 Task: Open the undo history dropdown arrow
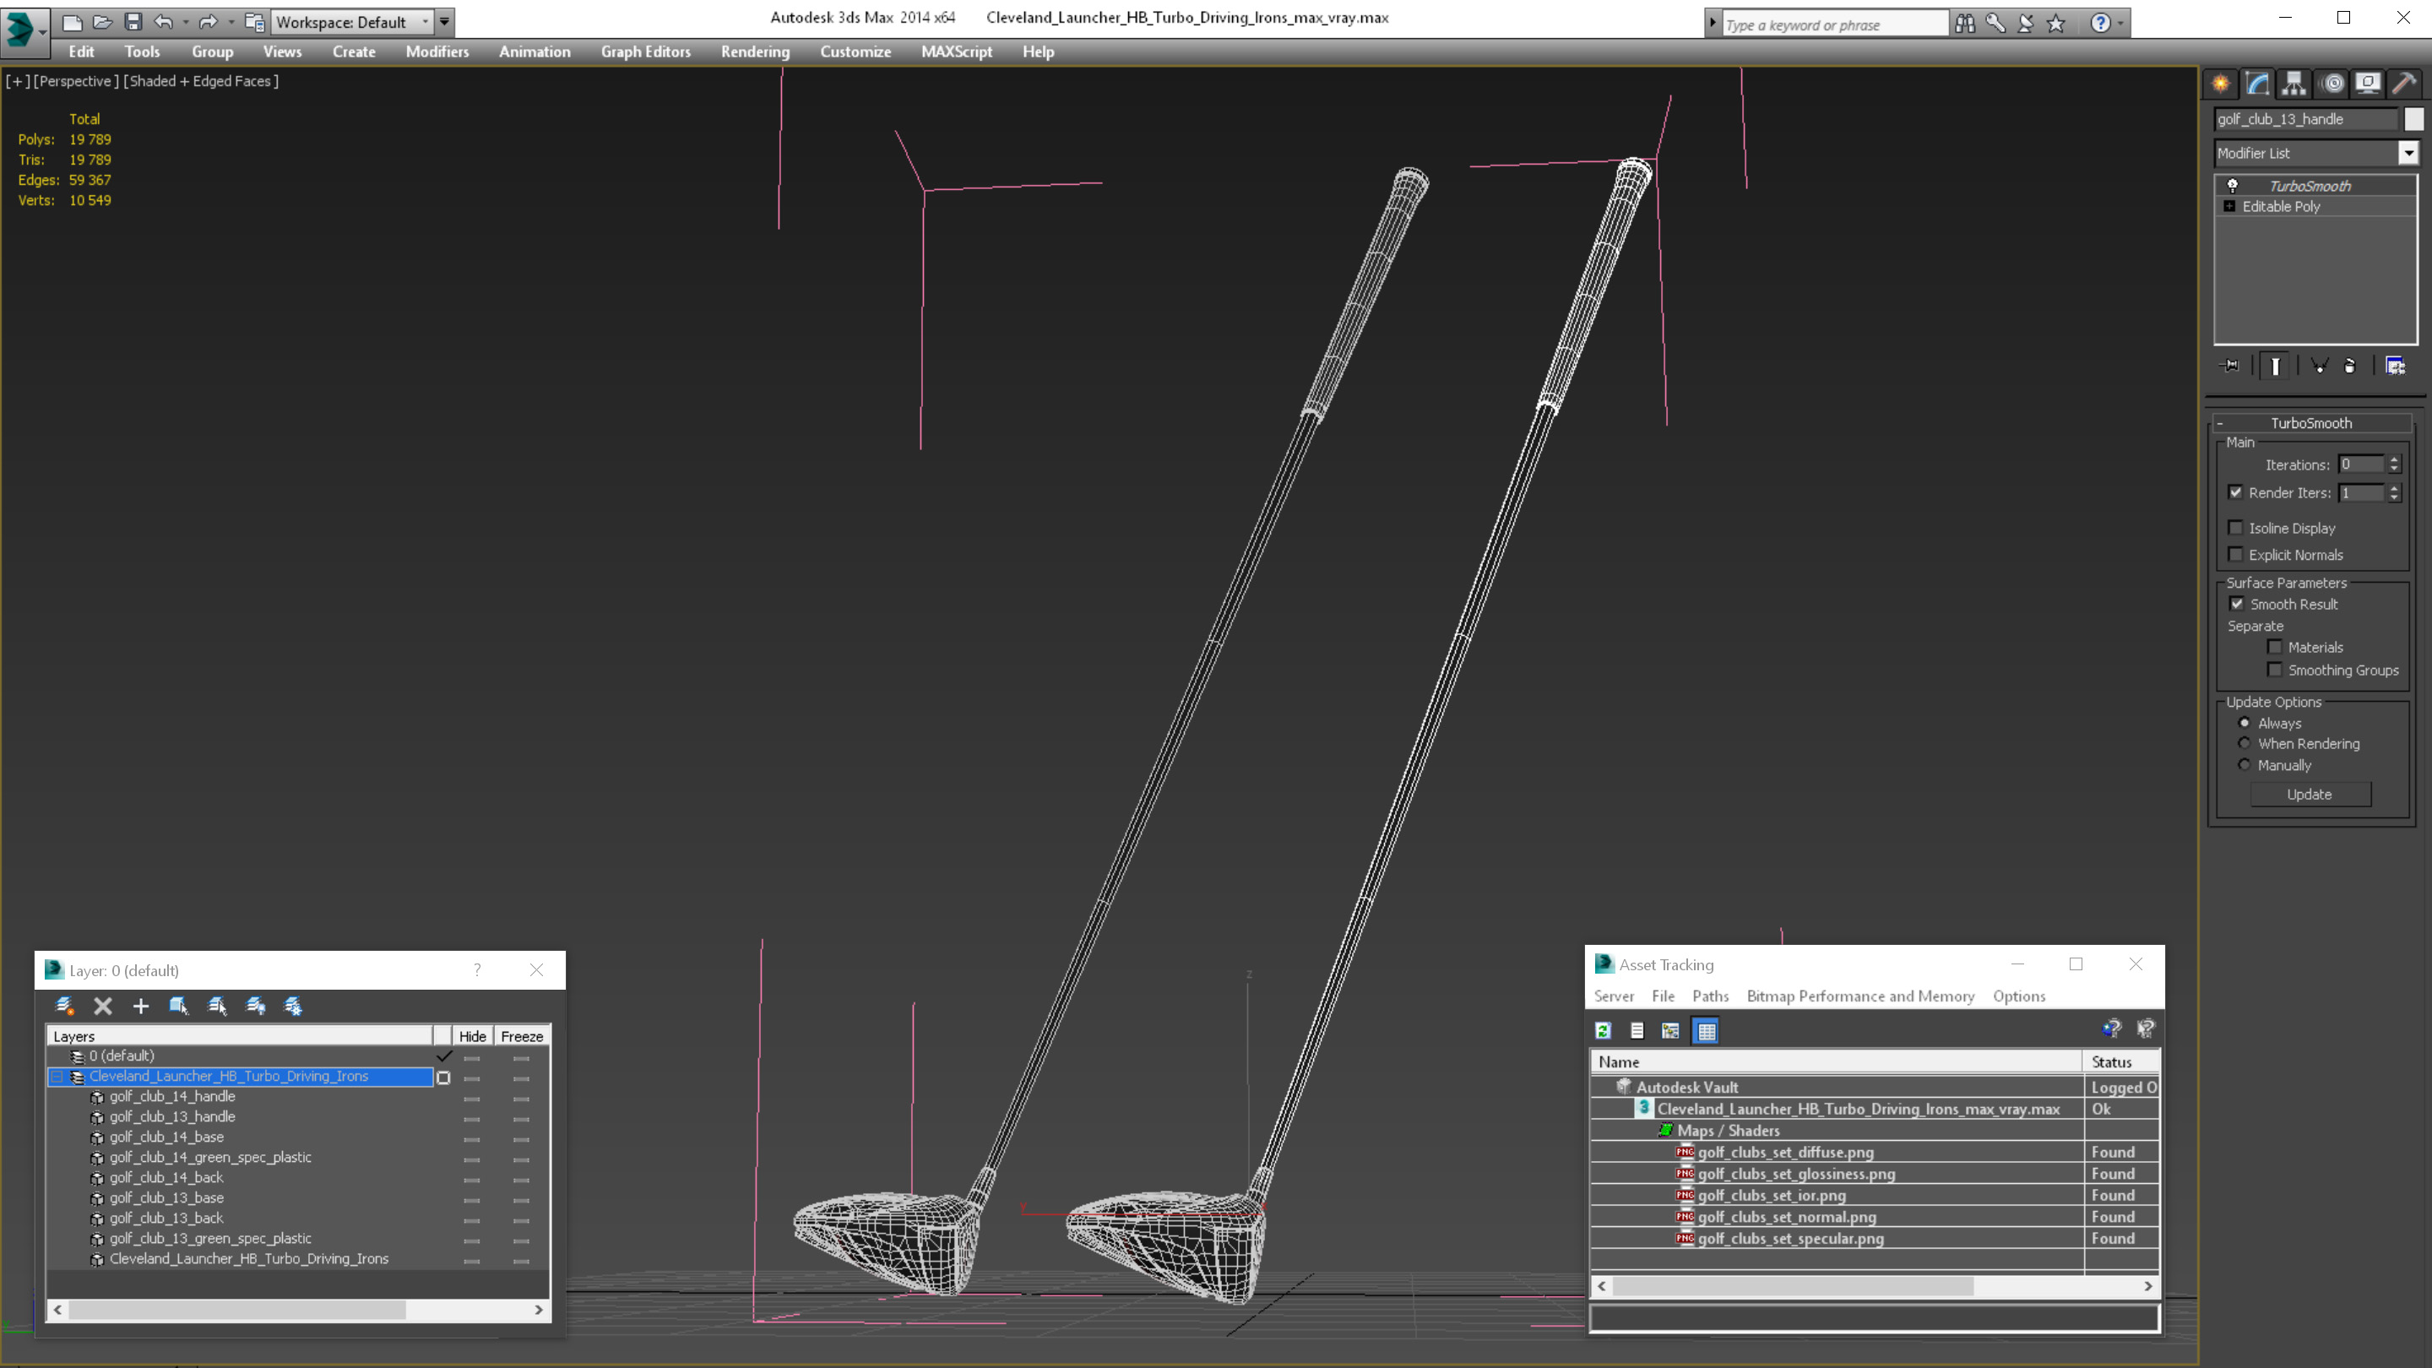pos(185,22)
